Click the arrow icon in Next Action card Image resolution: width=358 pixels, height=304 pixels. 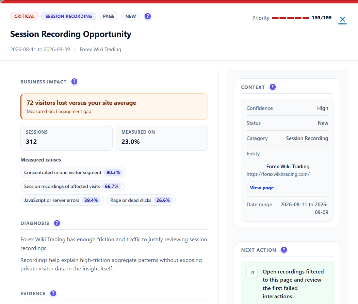(x=252, y=272)
